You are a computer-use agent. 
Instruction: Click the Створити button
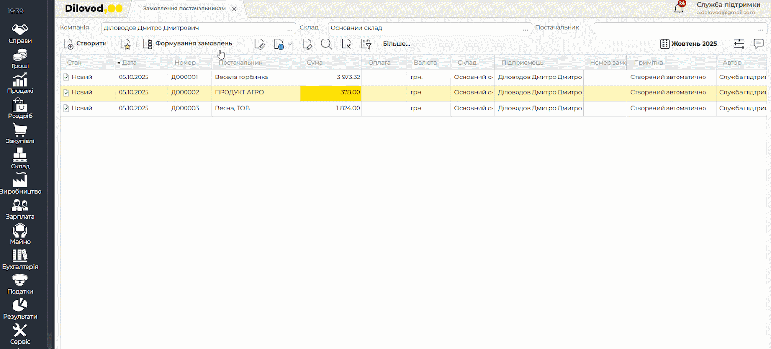85,44
